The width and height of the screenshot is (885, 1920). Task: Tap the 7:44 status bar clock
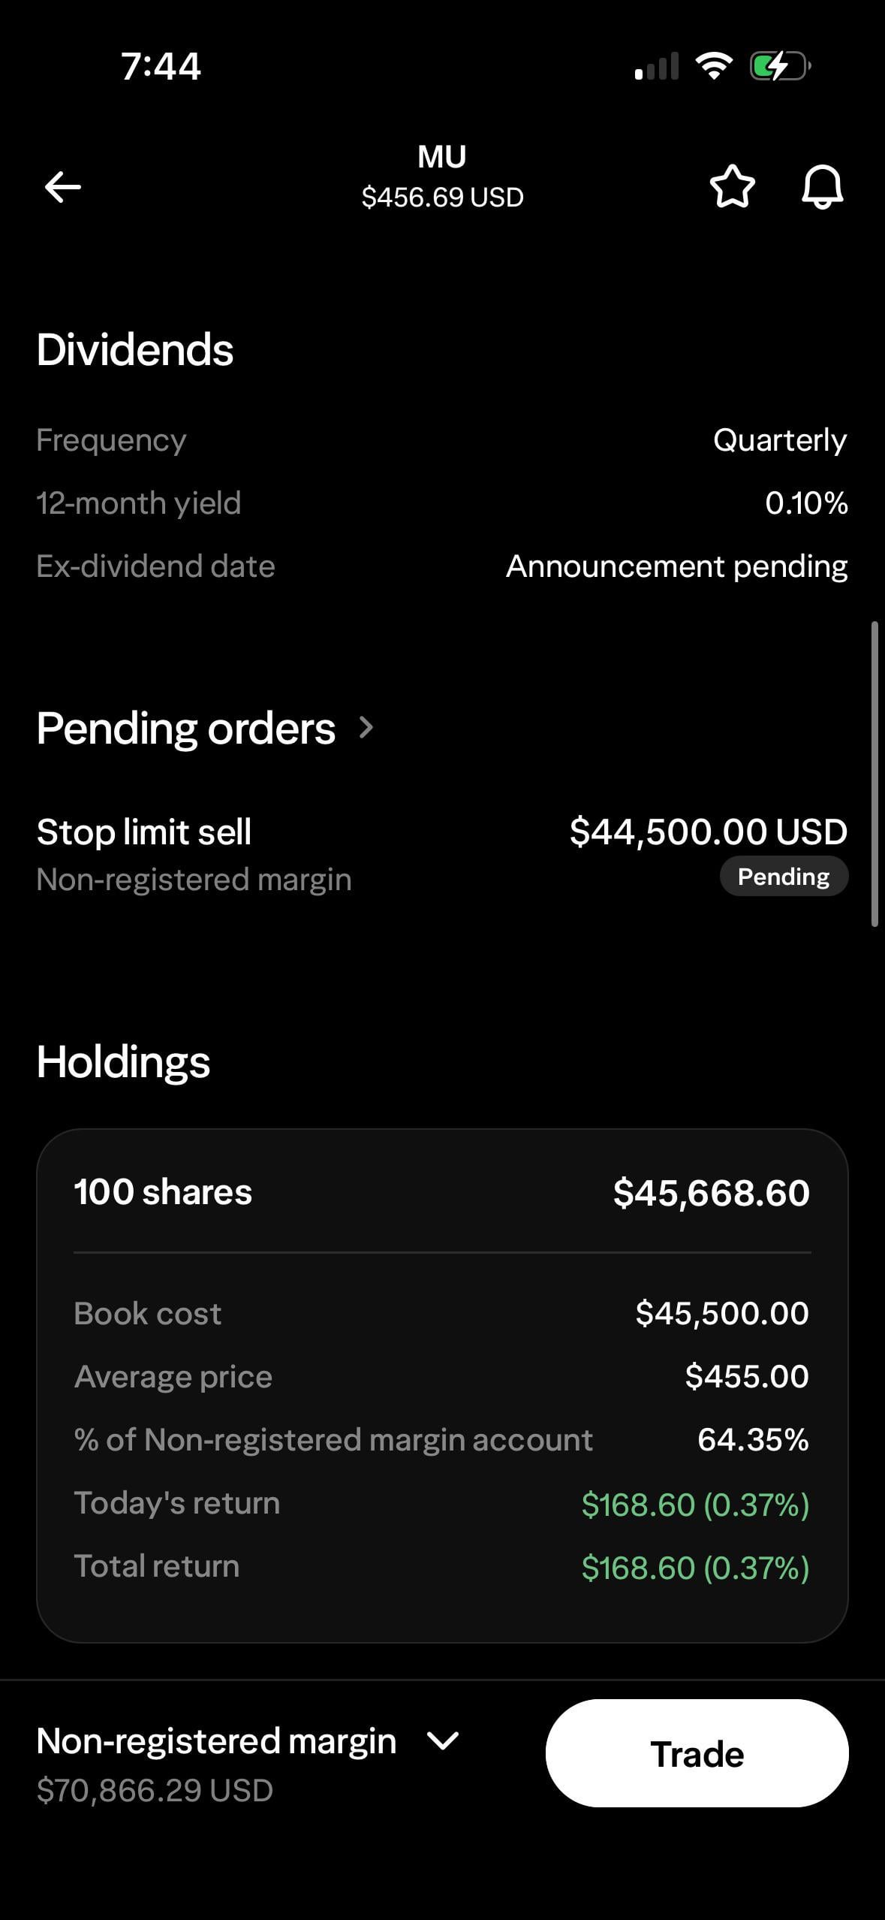[161, 66]
